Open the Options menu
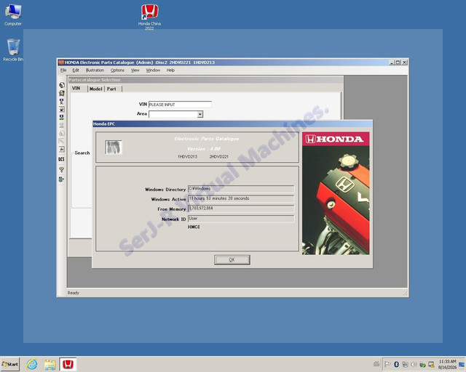The height and width of the screenshot is (372, 466). click(x=117, y=70)
